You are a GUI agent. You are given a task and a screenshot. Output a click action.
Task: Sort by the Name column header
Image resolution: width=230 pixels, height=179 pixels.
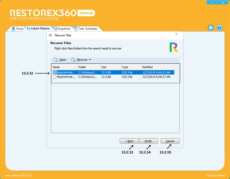click(x=64, y=67)
